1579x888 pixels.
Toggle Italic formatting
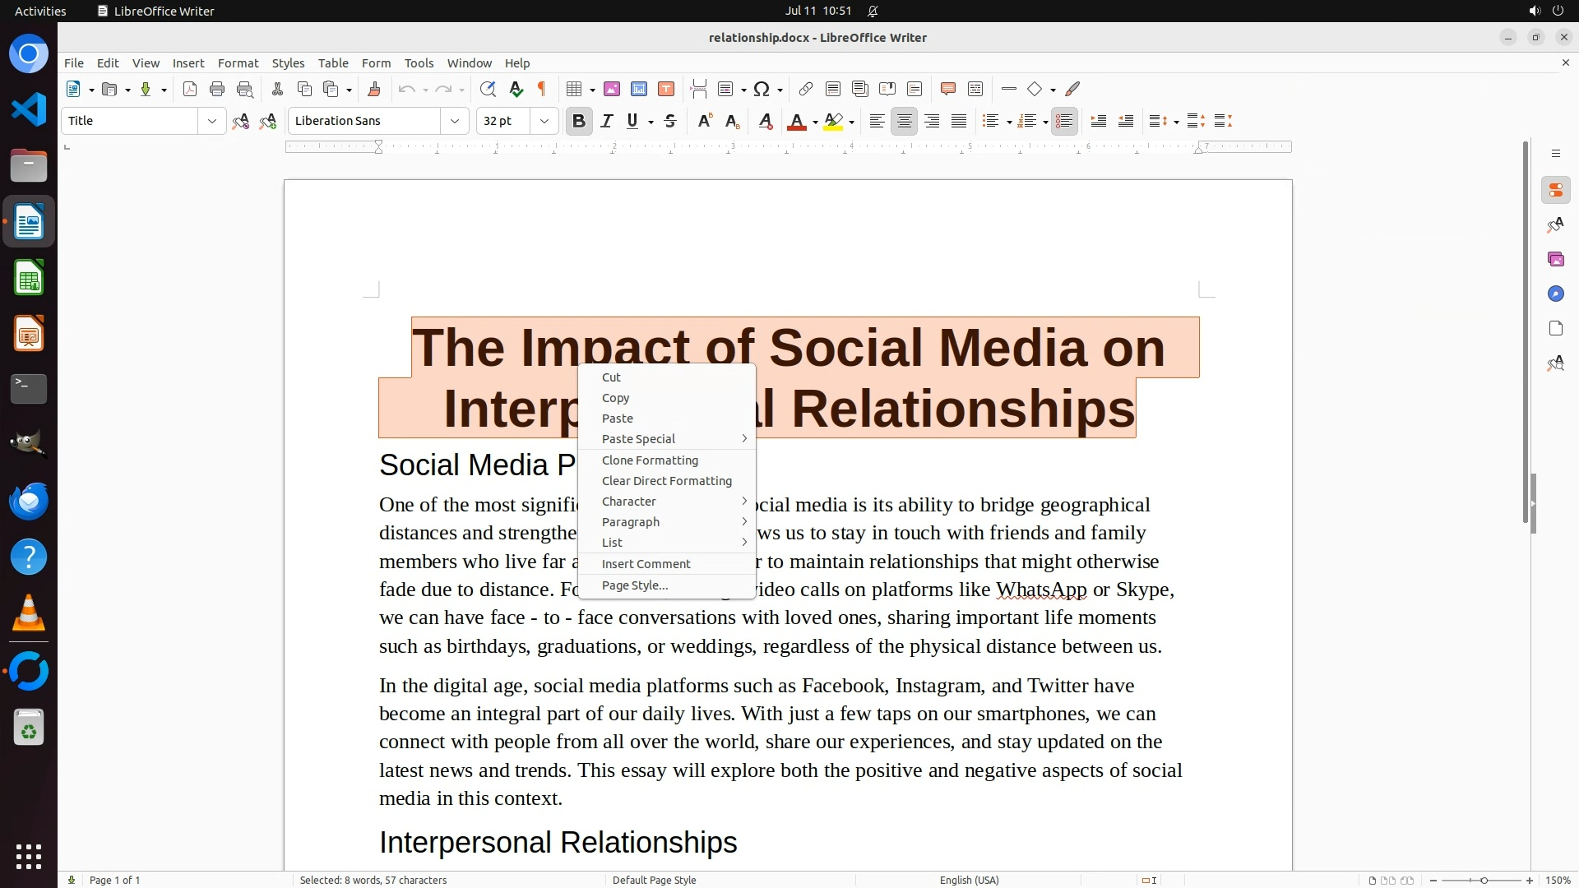click(607, 122)
